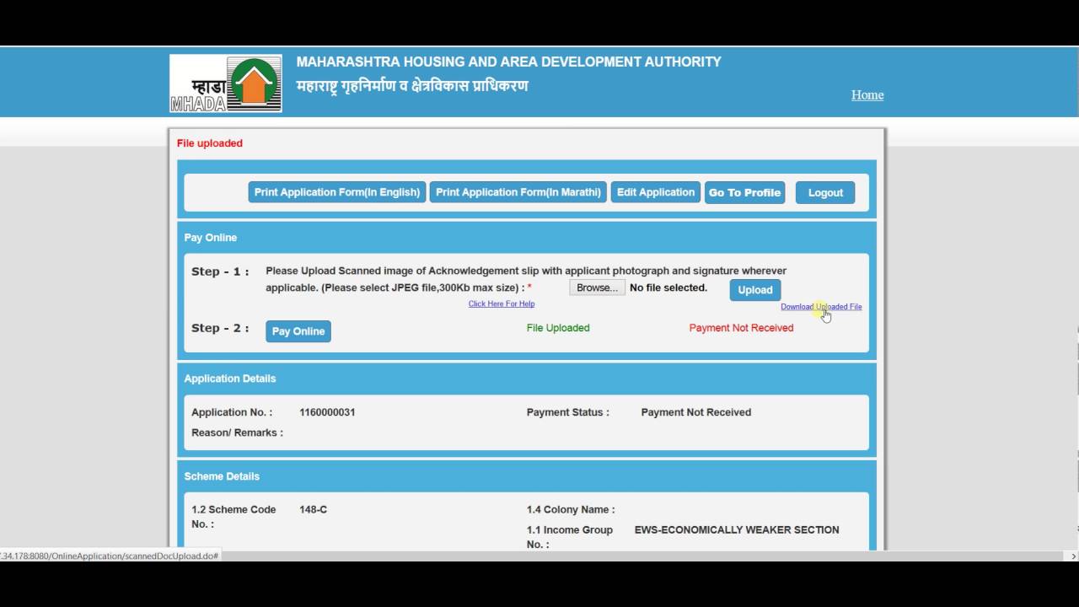The height and width of the screenshot is (607, 1079).
Task: Select the 'File uploaded' red message
Action: [x=210, y=143]
